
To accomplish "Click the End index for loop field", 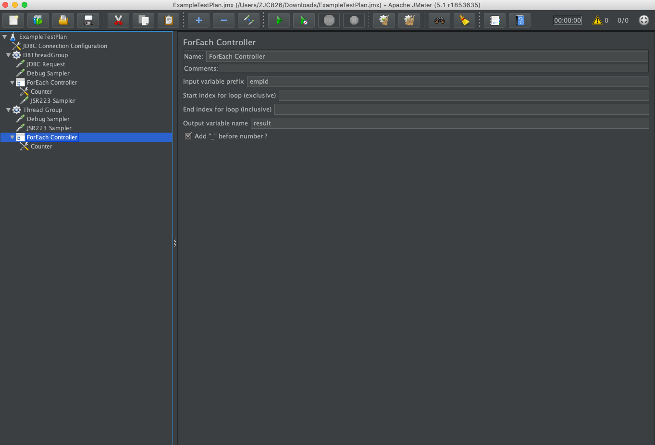I will [462, 109].
